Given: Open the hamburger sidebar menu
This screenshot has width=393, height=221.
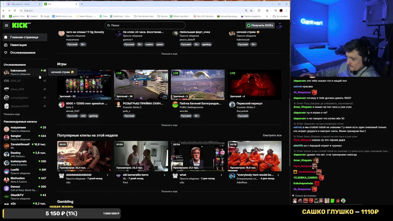Looking at the screenshot, I should tap(6, 25).
